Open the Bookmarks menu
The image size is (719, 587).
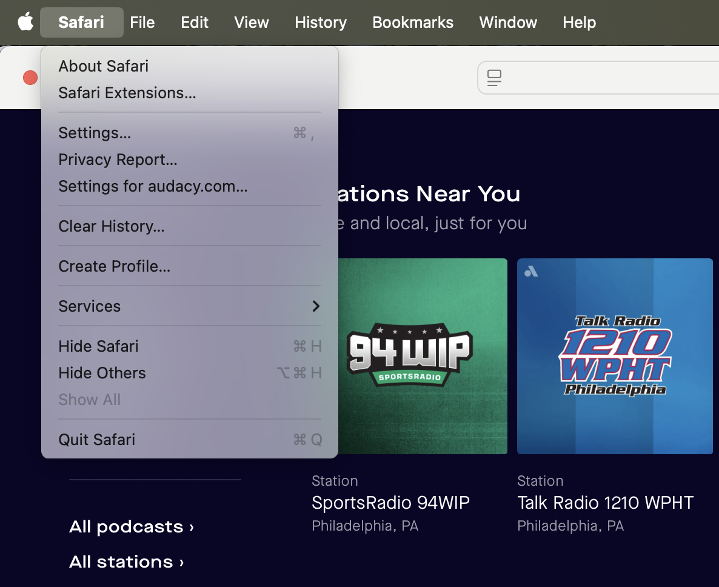point(413,22)
